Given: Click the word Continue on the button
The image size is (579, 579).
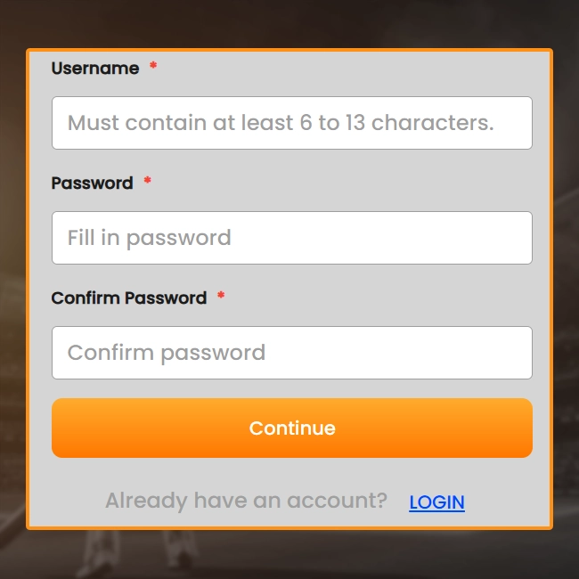Looking at the screenshot, I should point(292,428).
